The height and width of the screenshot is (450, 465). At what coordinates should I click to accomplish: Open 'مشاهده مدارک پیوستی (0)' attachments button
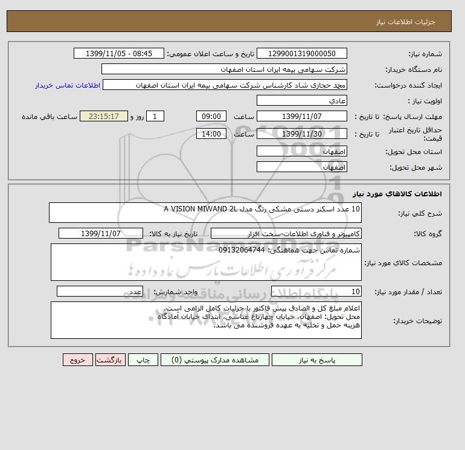click(215, 360)
